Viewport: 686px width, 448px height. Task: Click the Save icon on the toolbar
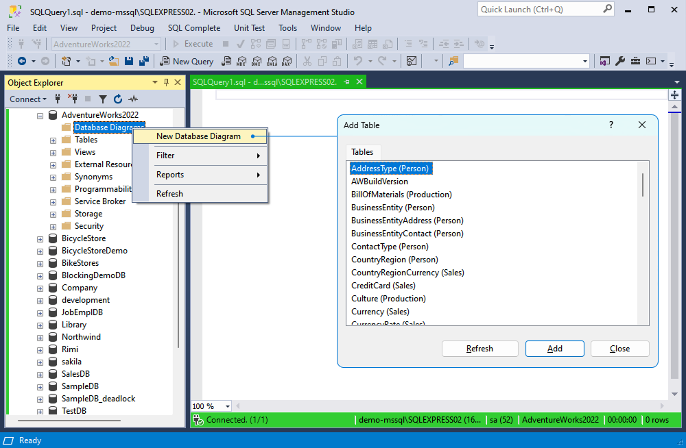point(129,61)
